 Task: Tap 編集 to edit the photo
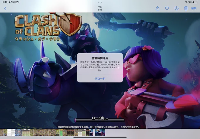(x=194, y=9)
